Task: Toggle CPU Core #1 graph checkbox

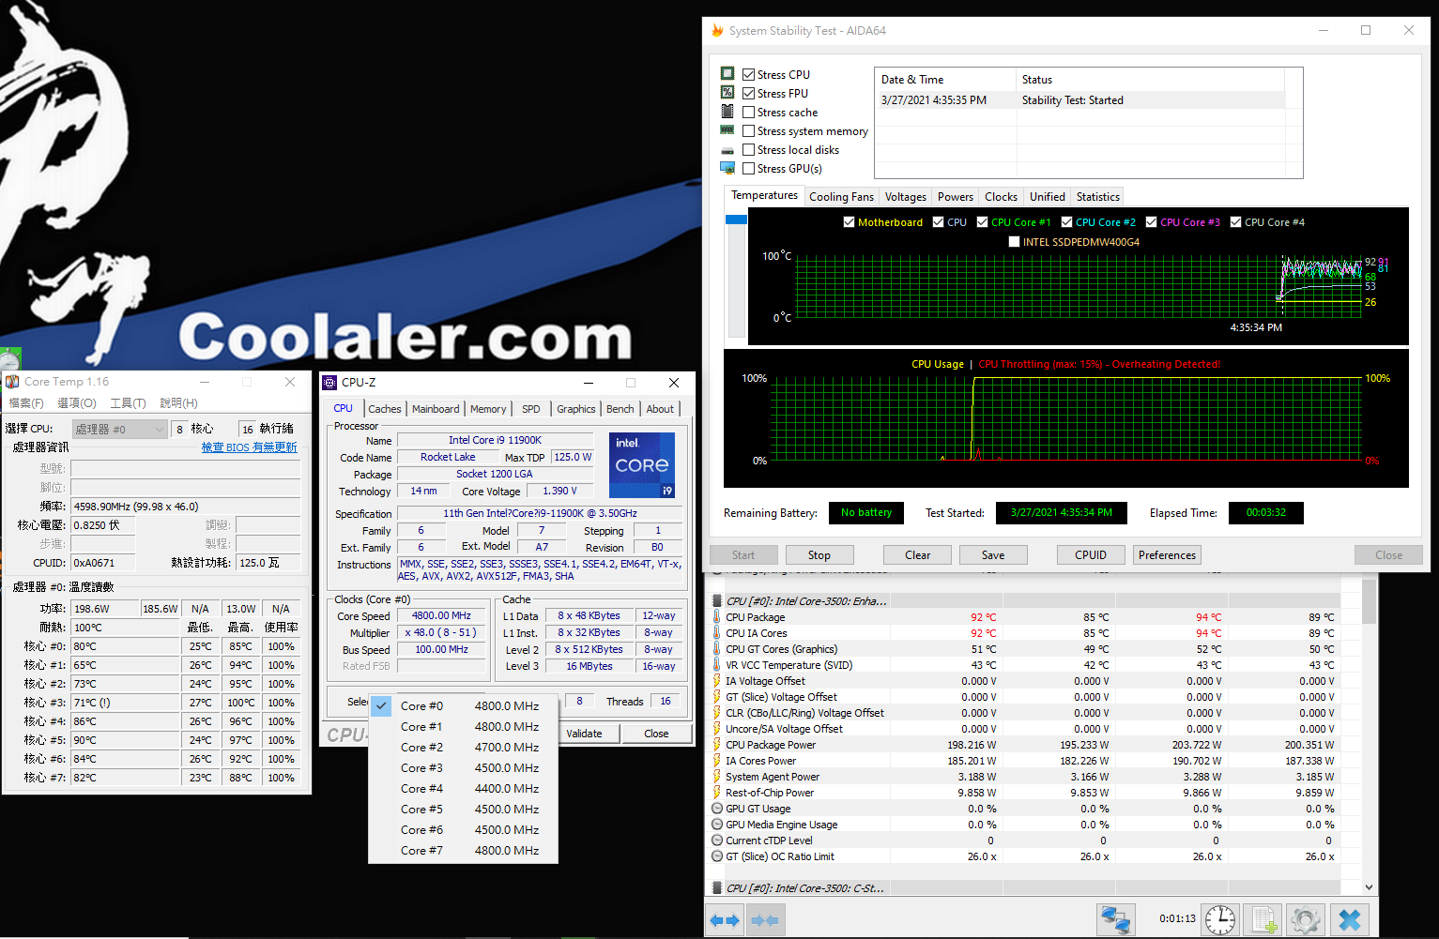Action: coord(982,222)
